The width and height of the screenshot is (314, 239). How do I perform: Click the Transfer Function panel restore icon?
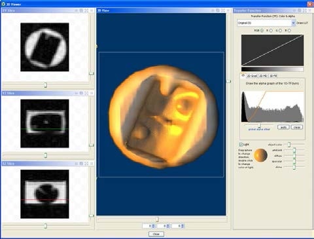point(300,10)
